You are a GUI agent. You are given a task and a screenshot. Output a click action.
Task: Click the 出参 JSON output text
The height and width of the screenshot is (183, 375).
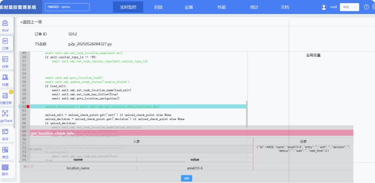303,149
